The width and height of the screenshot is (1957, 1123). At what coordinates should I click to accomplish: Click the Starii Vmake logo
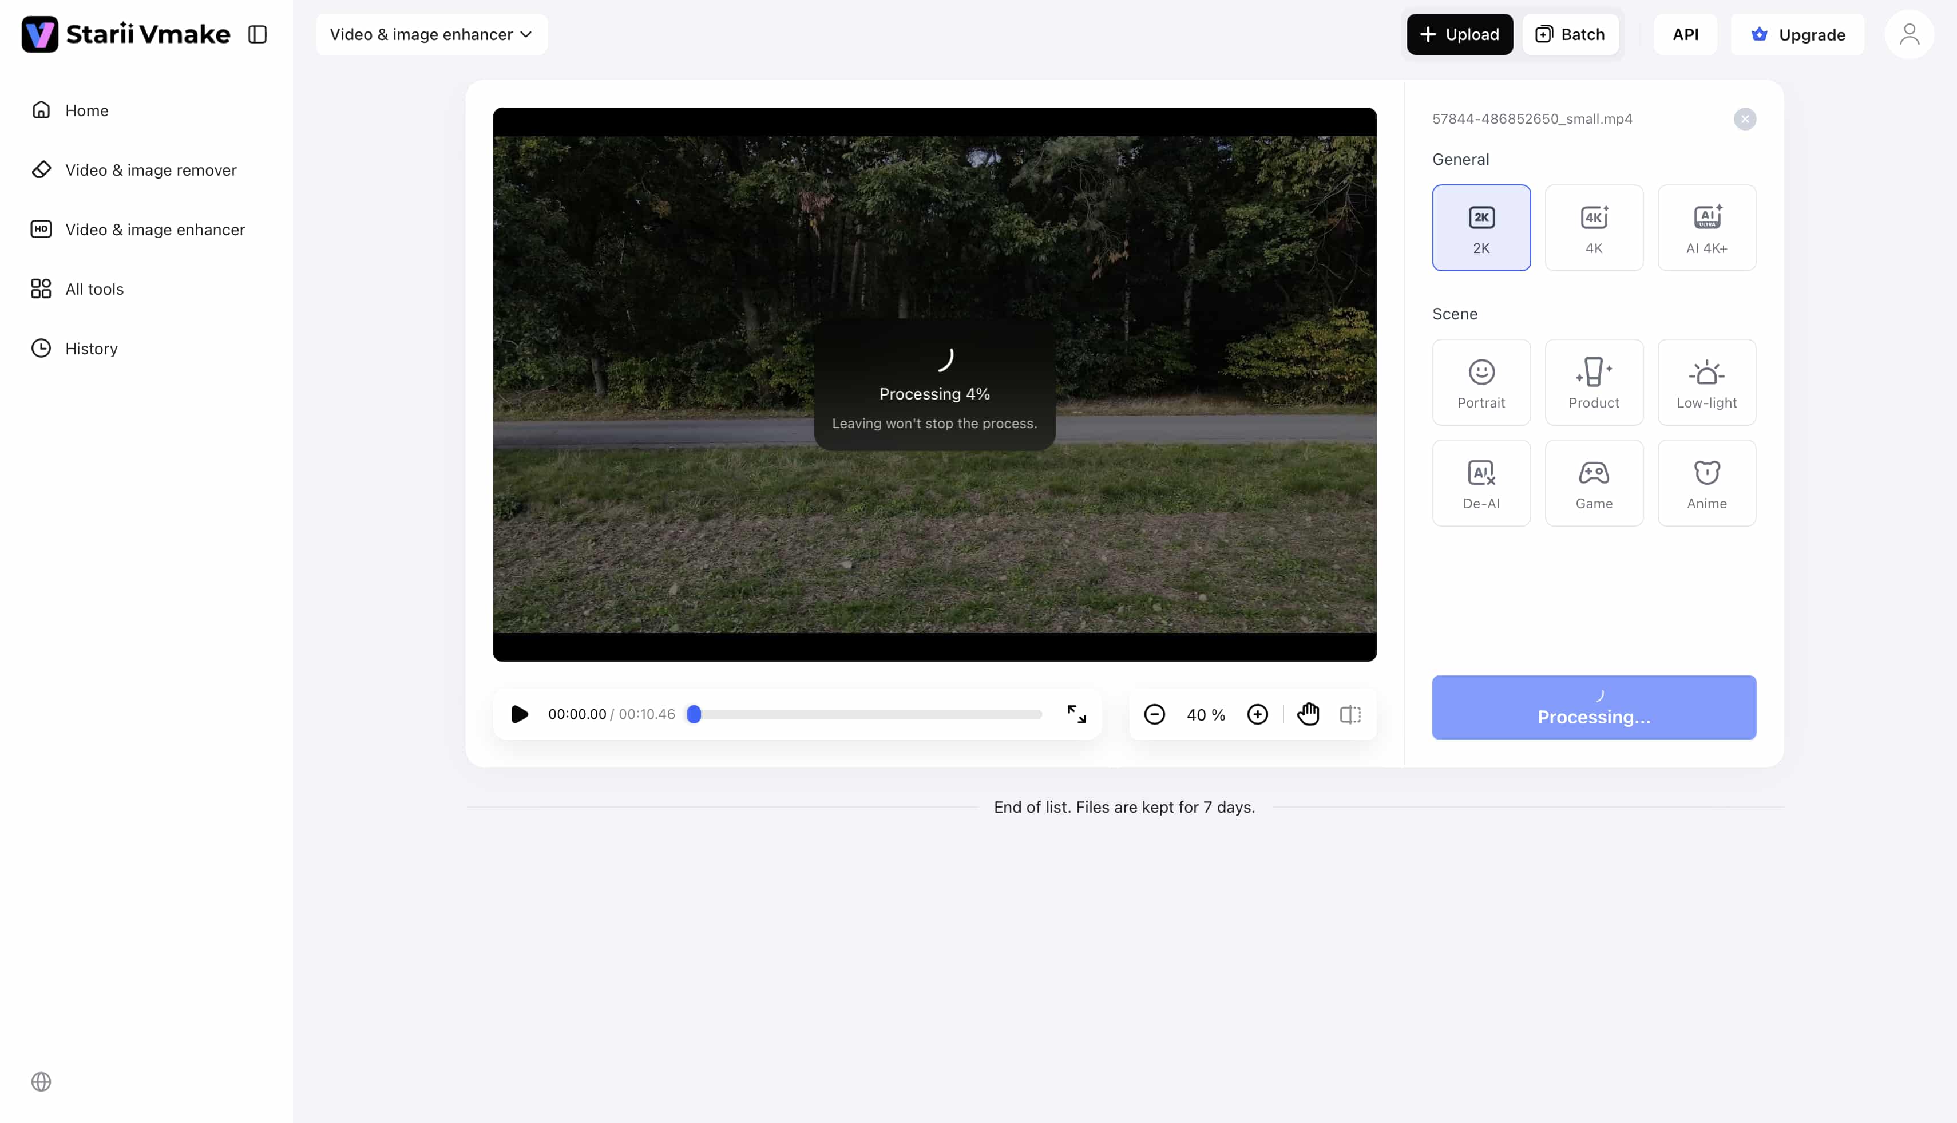click(x=126, y=34)
